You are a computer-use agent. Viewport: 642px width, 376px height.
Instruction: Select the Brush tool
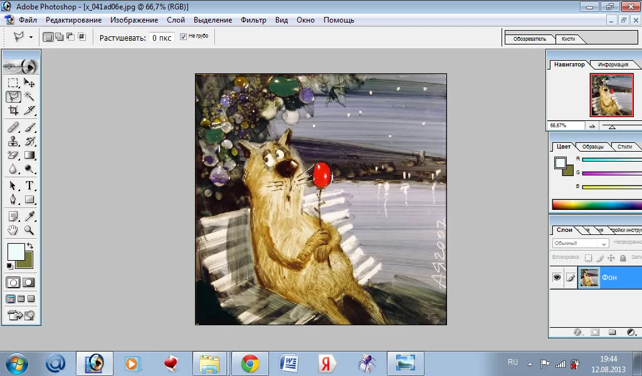pos(29,127)
